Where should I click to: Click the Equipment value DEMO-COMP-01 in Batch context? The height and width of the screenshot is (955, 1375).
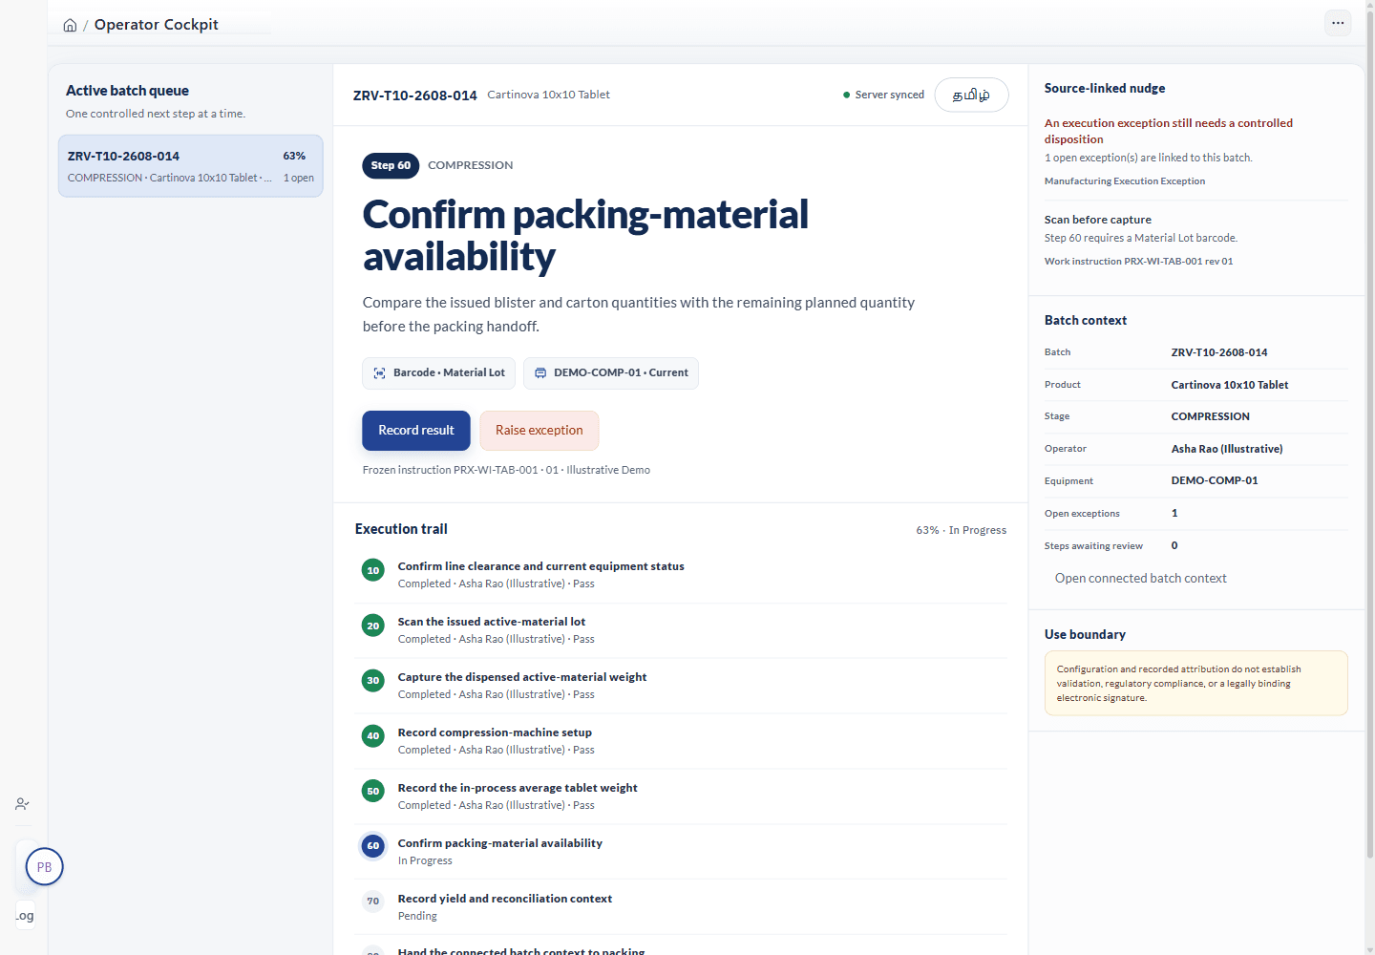click(1215, 481)
